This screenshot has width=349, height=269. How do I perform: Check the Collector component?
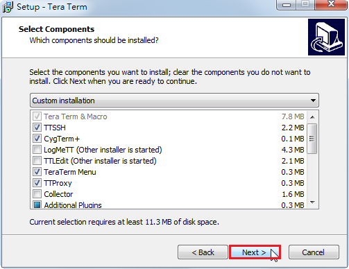pos(37,194)
